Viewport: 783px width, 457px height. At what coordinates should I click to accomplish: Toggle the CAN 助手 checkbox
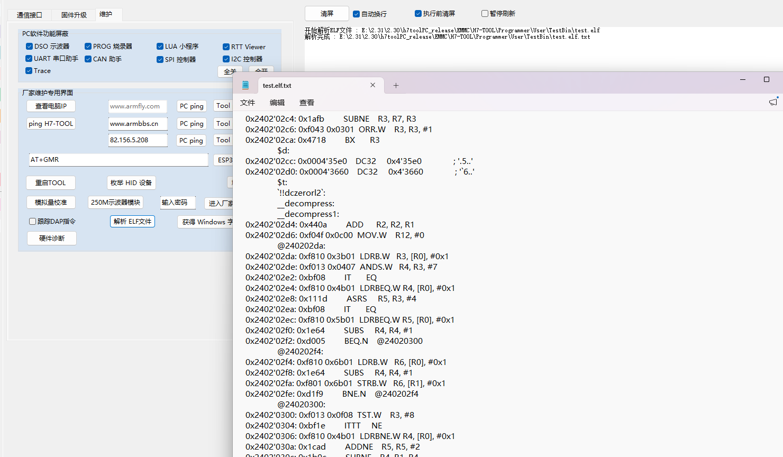click(x=88, y=59)
